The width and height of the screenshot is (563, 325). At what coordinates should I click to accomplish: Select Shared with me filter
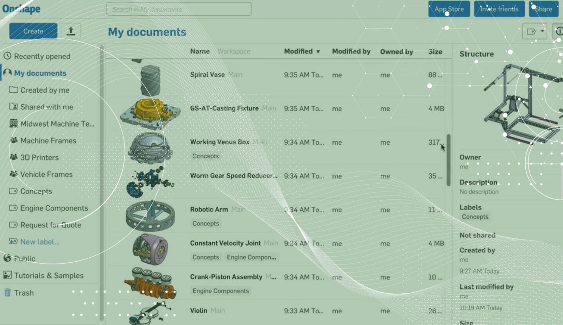[46, 107]
